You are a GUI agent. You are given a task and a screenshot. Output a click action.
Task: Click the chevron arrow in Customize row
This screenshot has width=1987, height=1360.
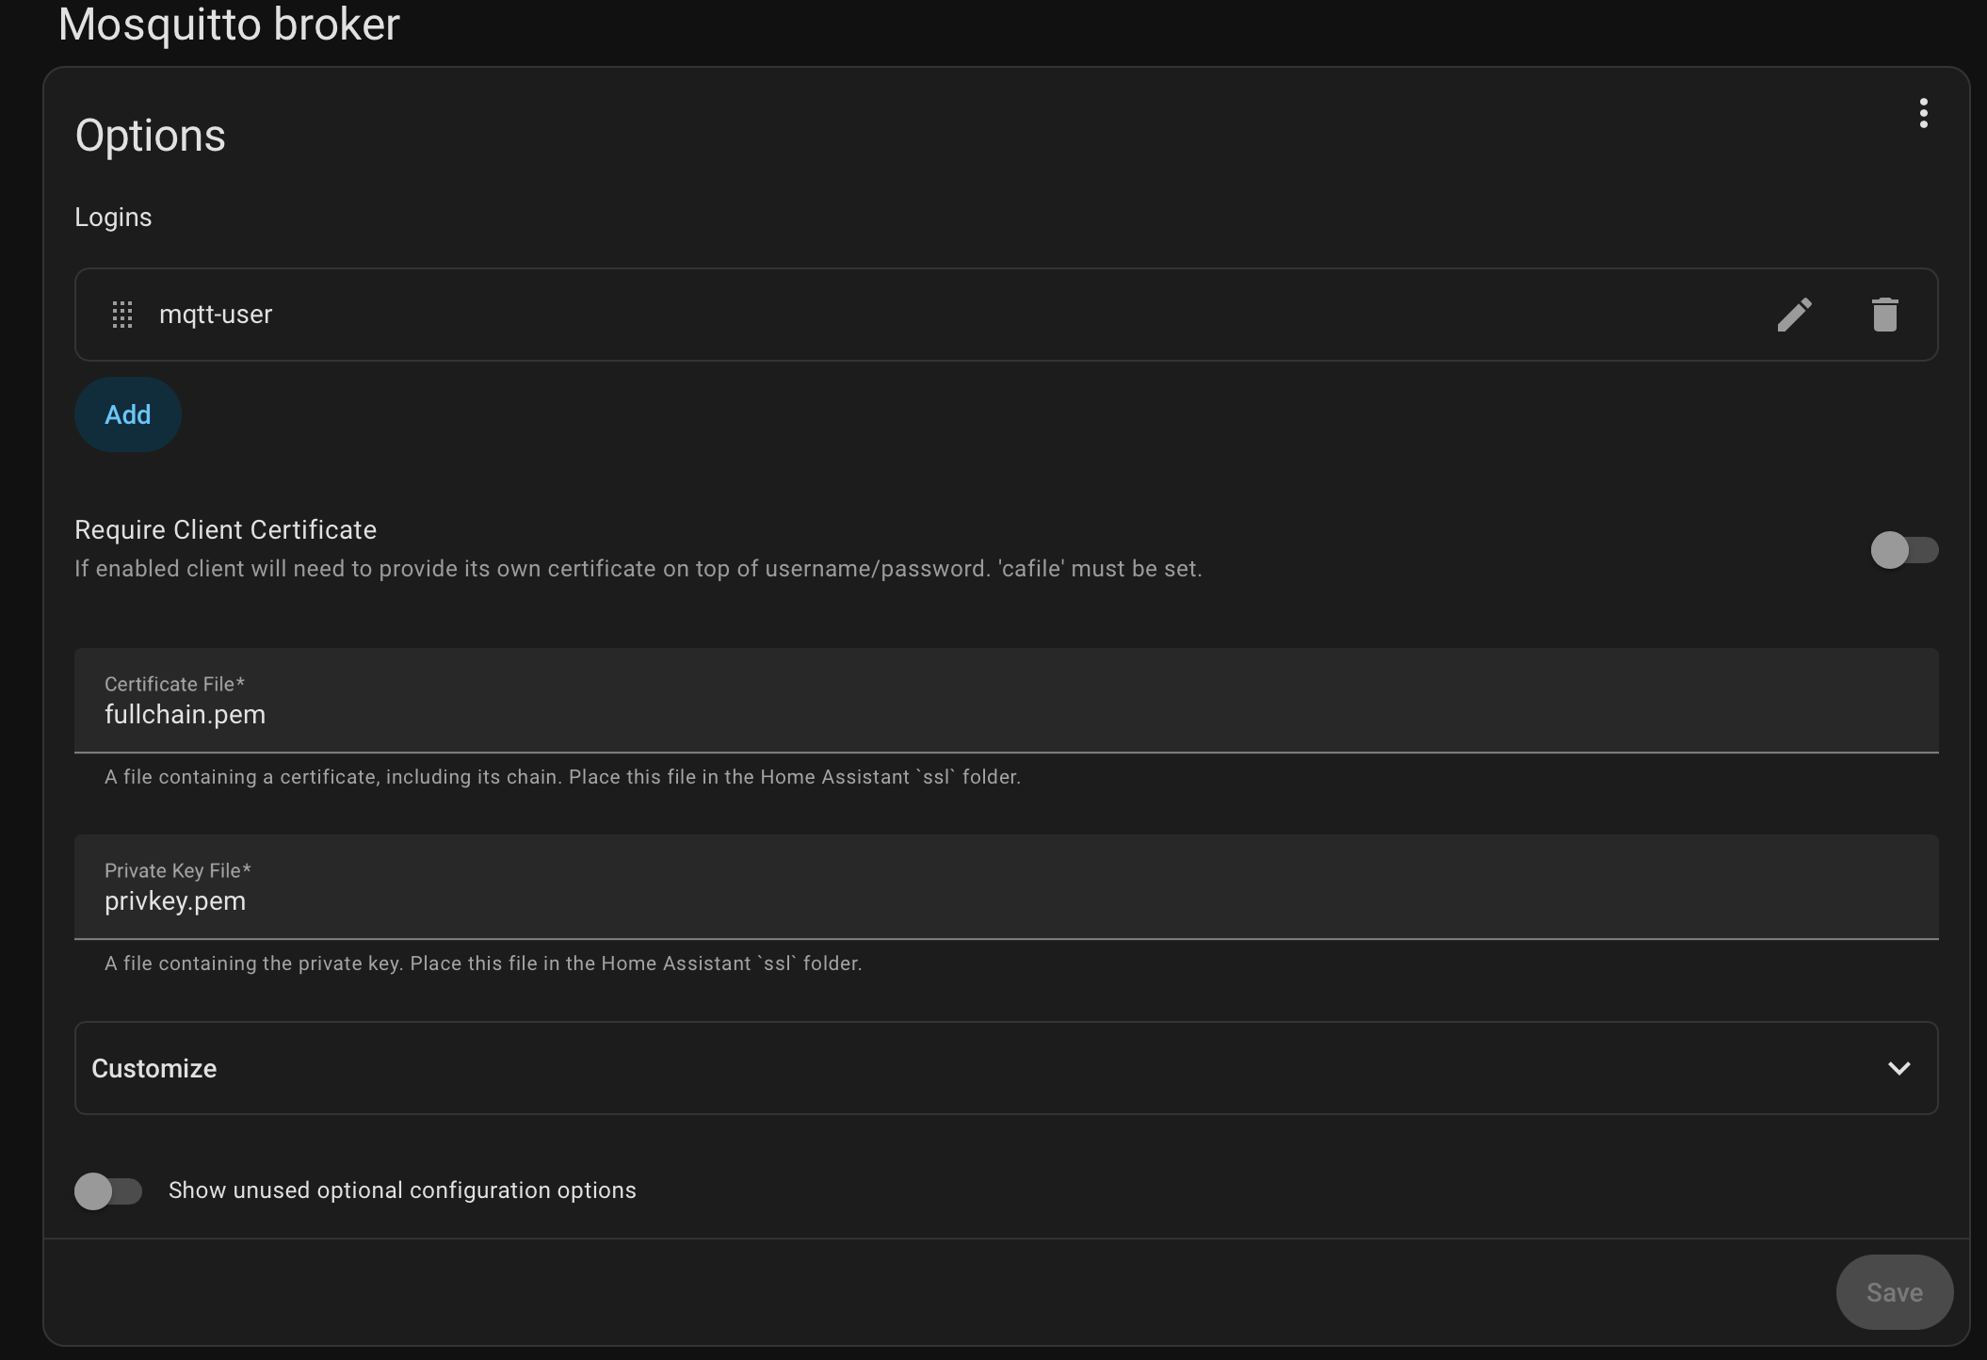coord(1898,1068)
